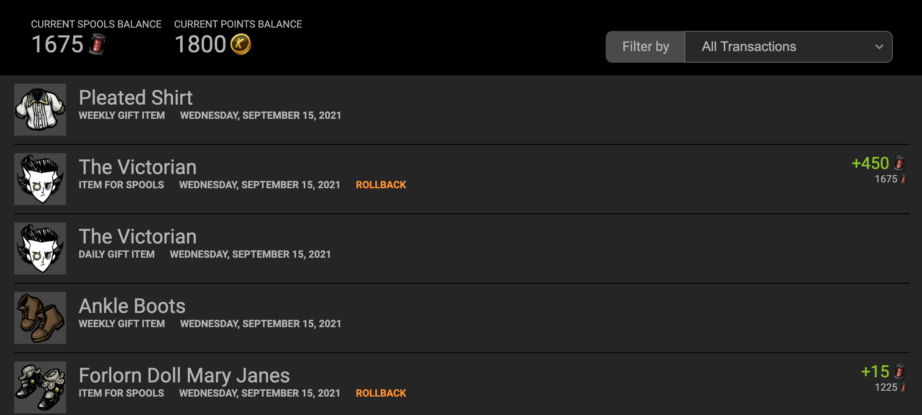Click the +450 spools amount
Image resolution: width=922 pixels, height=415 pixels.
pyautogui.click(x=870, y=163)
